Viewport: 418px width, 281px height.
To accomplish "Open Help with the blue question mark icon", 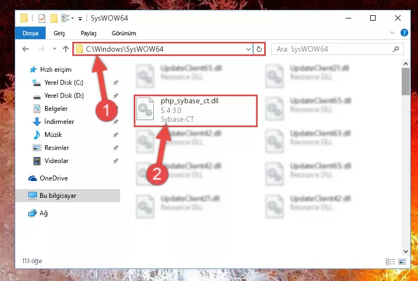I will point(404,33).
